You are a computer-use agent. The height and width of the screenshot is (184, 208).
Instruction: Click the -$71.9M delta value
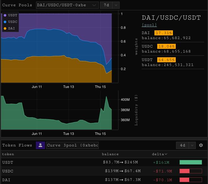pyautogui.click(x=163, y=171)
